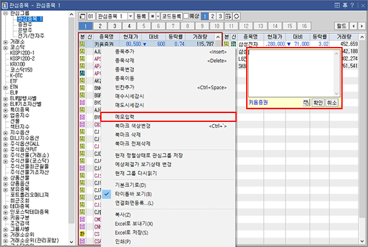Click the 등록 button

(x=141, y=17)
